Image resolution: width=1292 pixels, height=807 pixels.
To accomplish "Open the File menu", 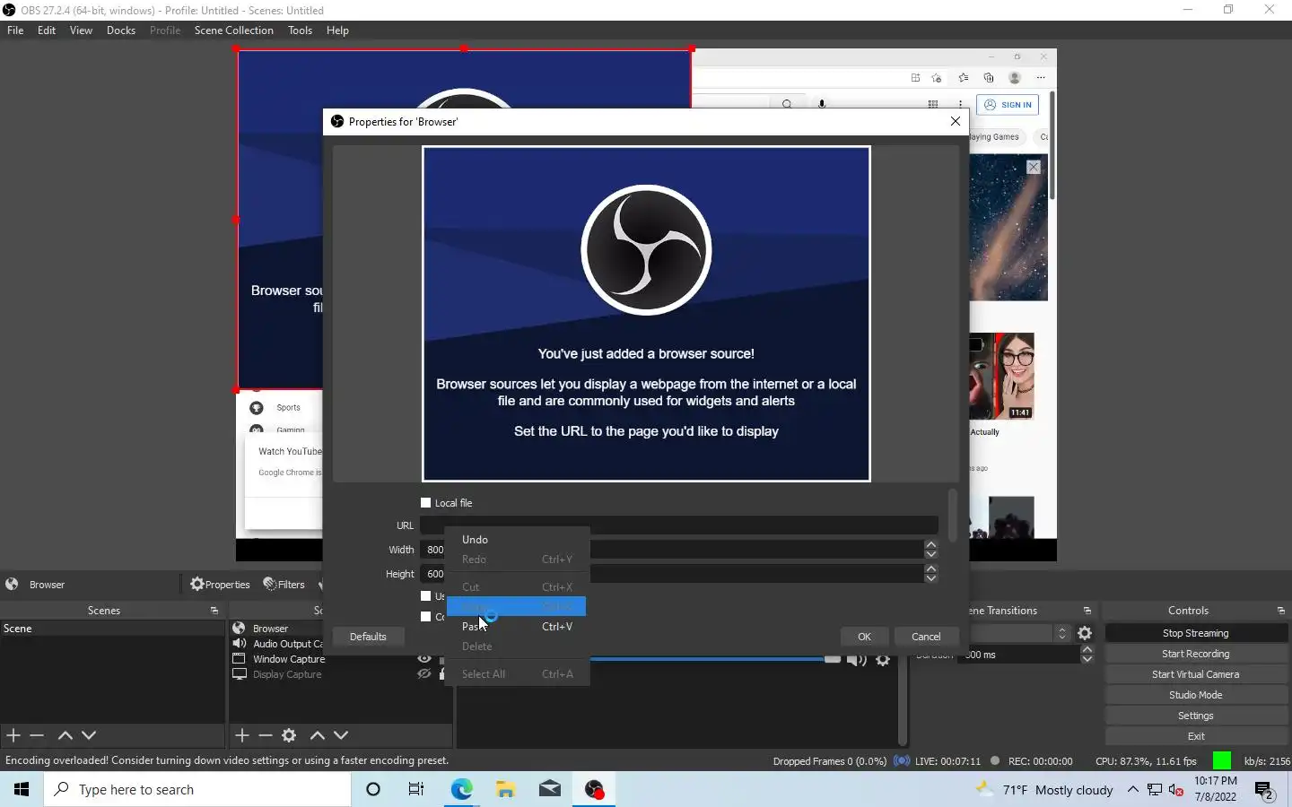I will (x=15, y=30).
